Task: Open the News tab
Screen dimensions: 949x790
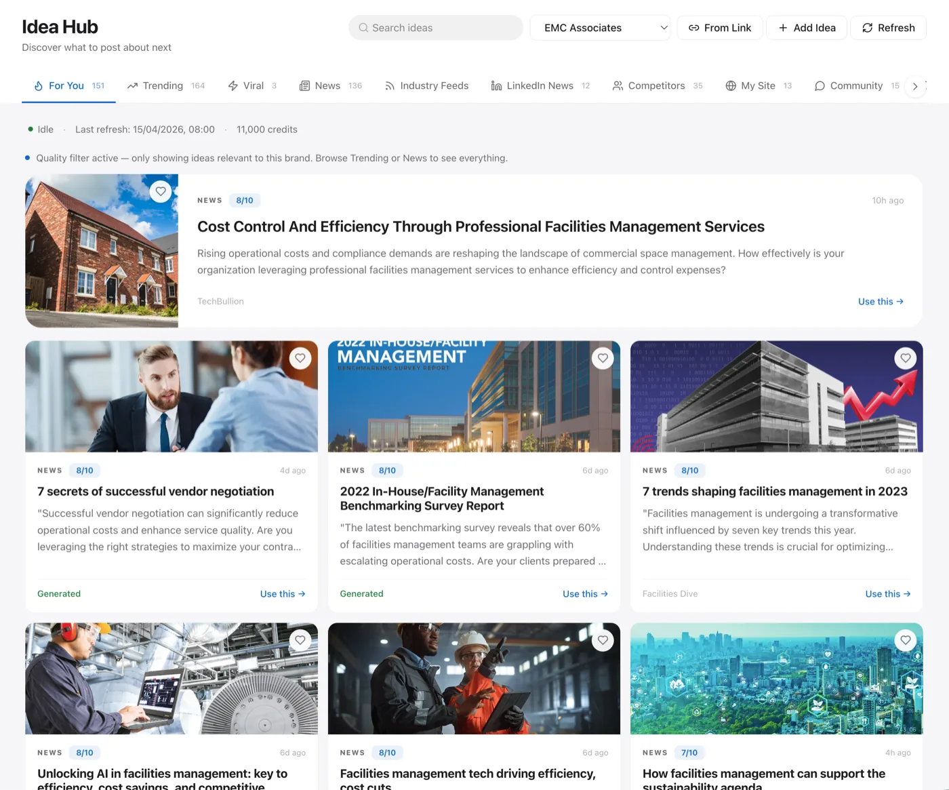Action: click(331, 86)
